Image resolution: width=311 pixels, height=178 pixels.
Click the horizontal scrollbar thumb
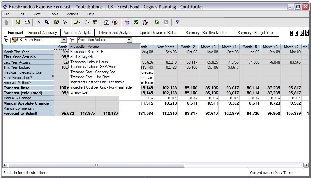(x=96, y=165)
